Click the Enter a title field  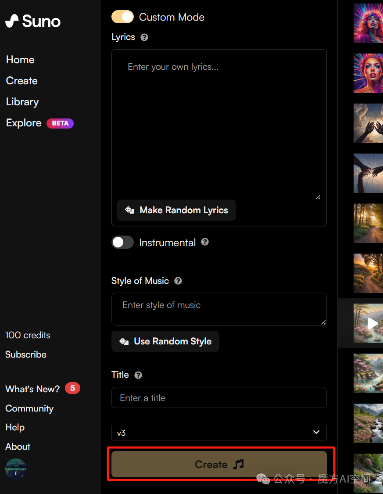click(219, 397)
